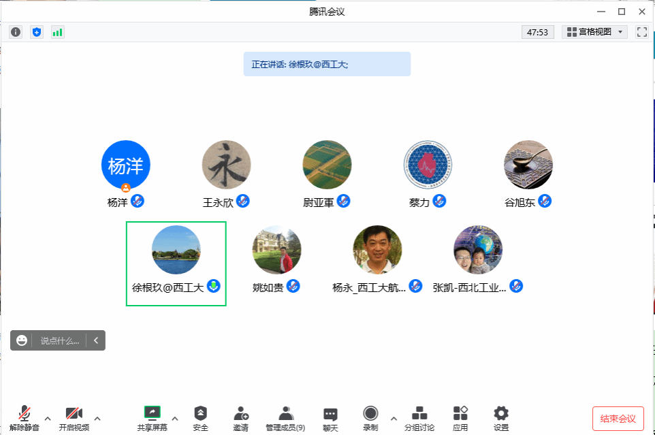Collapse the chat input bar arrow
The image size is (655, 435).
point(96,340)
